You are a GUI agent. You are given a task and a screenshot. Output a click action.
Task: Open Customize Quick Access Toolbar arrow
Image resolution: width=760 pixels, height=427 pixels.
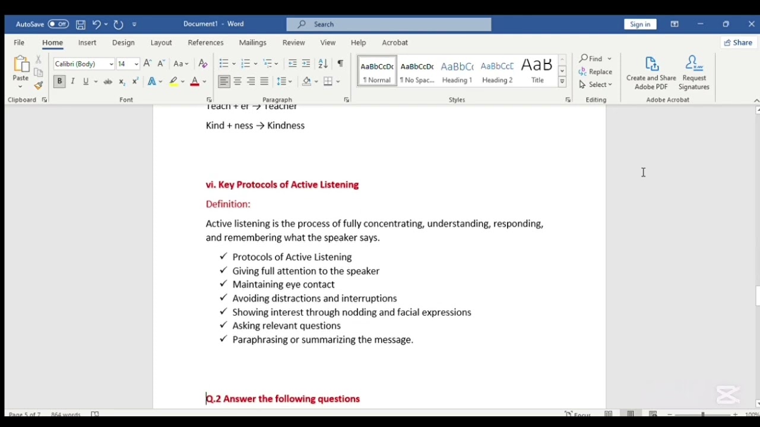pos(134,24)
